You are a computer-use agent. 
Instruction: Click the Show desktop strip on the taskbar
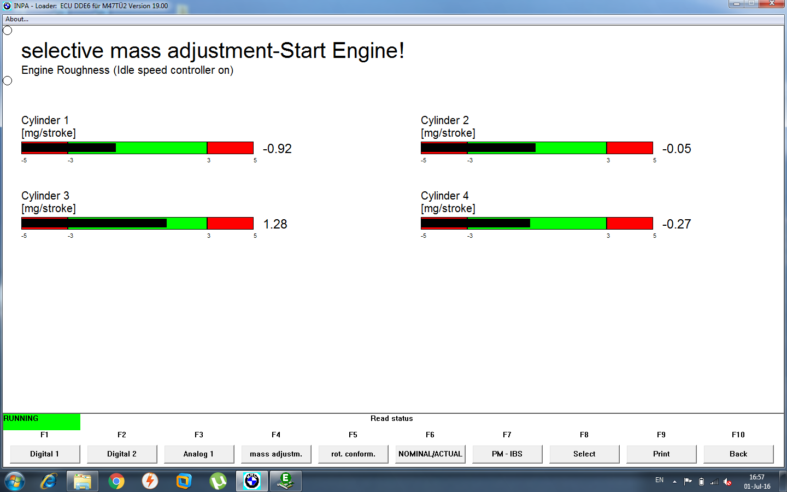(783, 481)
